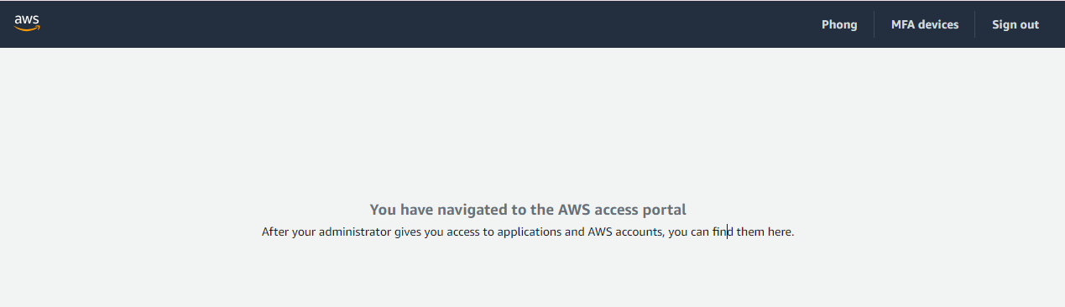Click the sentence starting with "After your administrator"
The image size is (1065, 307).
point(528,232)
